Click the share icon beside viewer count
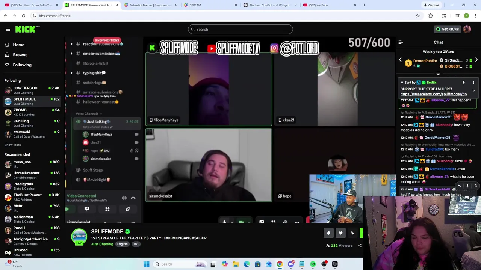 (360, 246)
